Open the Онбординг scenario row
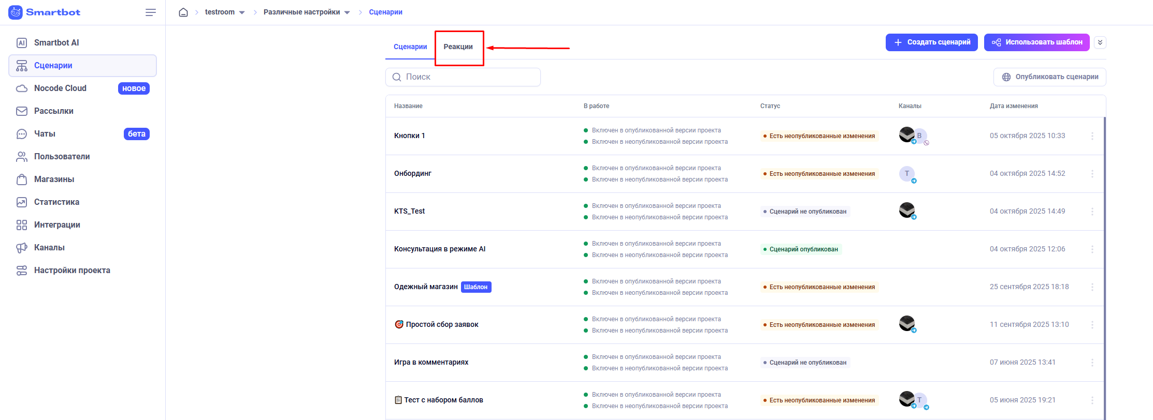Viewport: 1153px width, 420px height. (x=413, y=174)
